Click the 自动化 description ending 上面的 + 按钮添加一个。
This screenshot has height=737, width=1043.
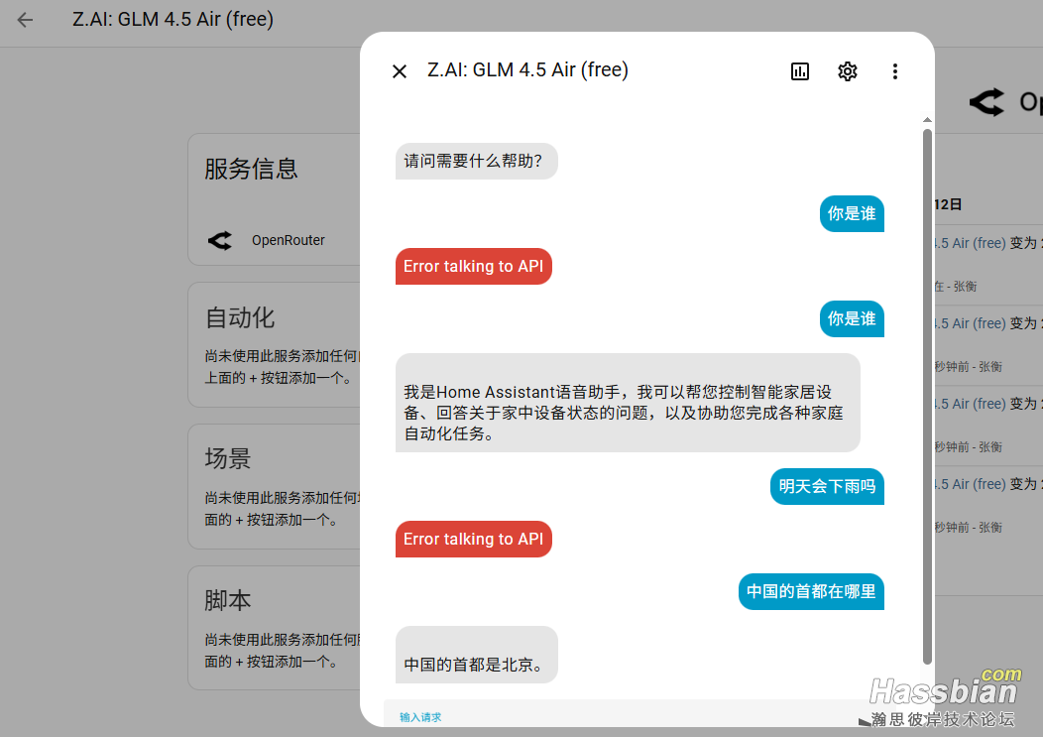[282, 367]
